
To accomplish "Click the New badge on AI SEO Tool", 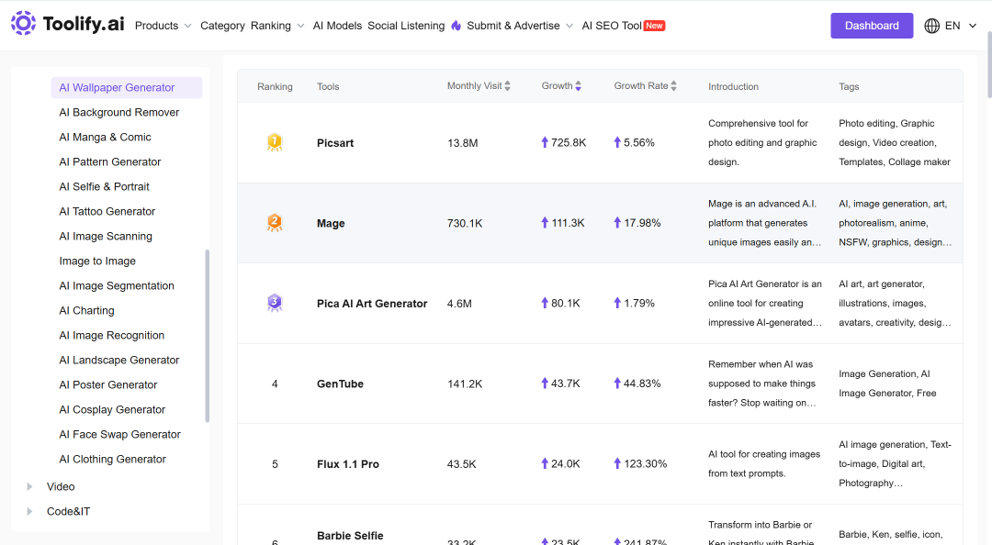I will 654,26.
